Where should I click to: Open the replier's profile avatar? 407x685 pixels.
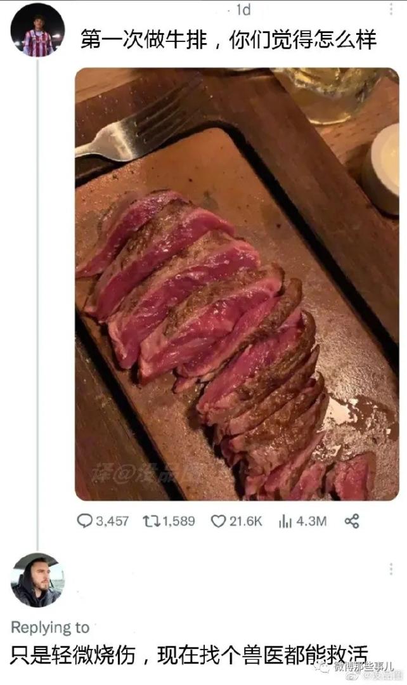37,580
